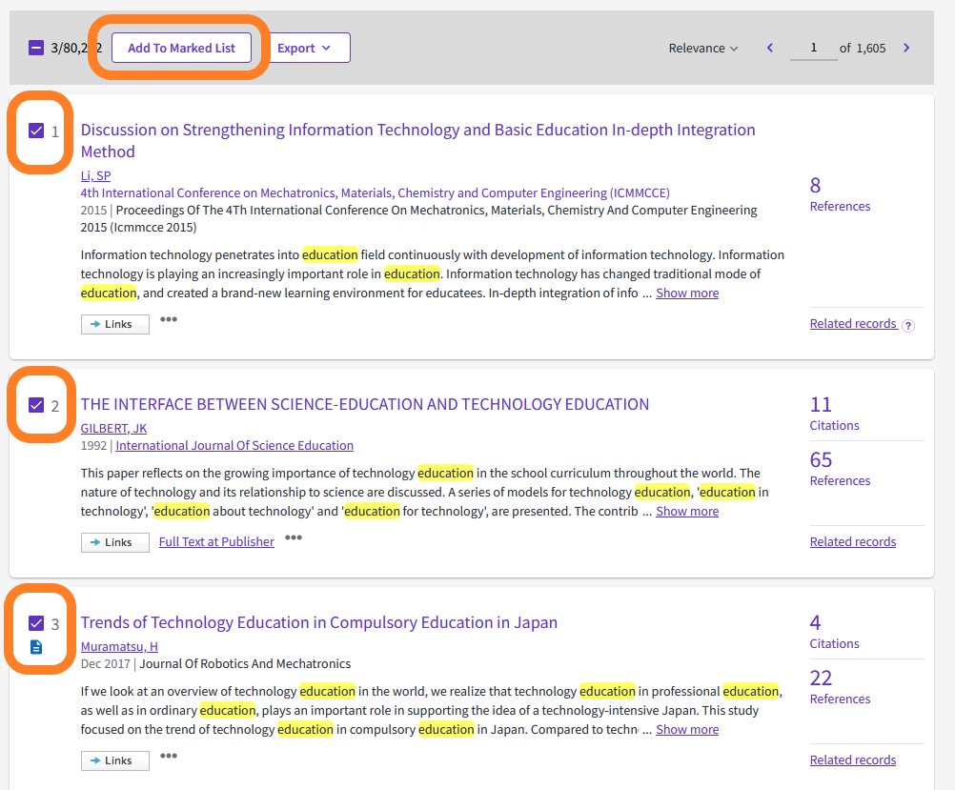
Task: Open Full Text at Publisher link
Action: point(216,541)
